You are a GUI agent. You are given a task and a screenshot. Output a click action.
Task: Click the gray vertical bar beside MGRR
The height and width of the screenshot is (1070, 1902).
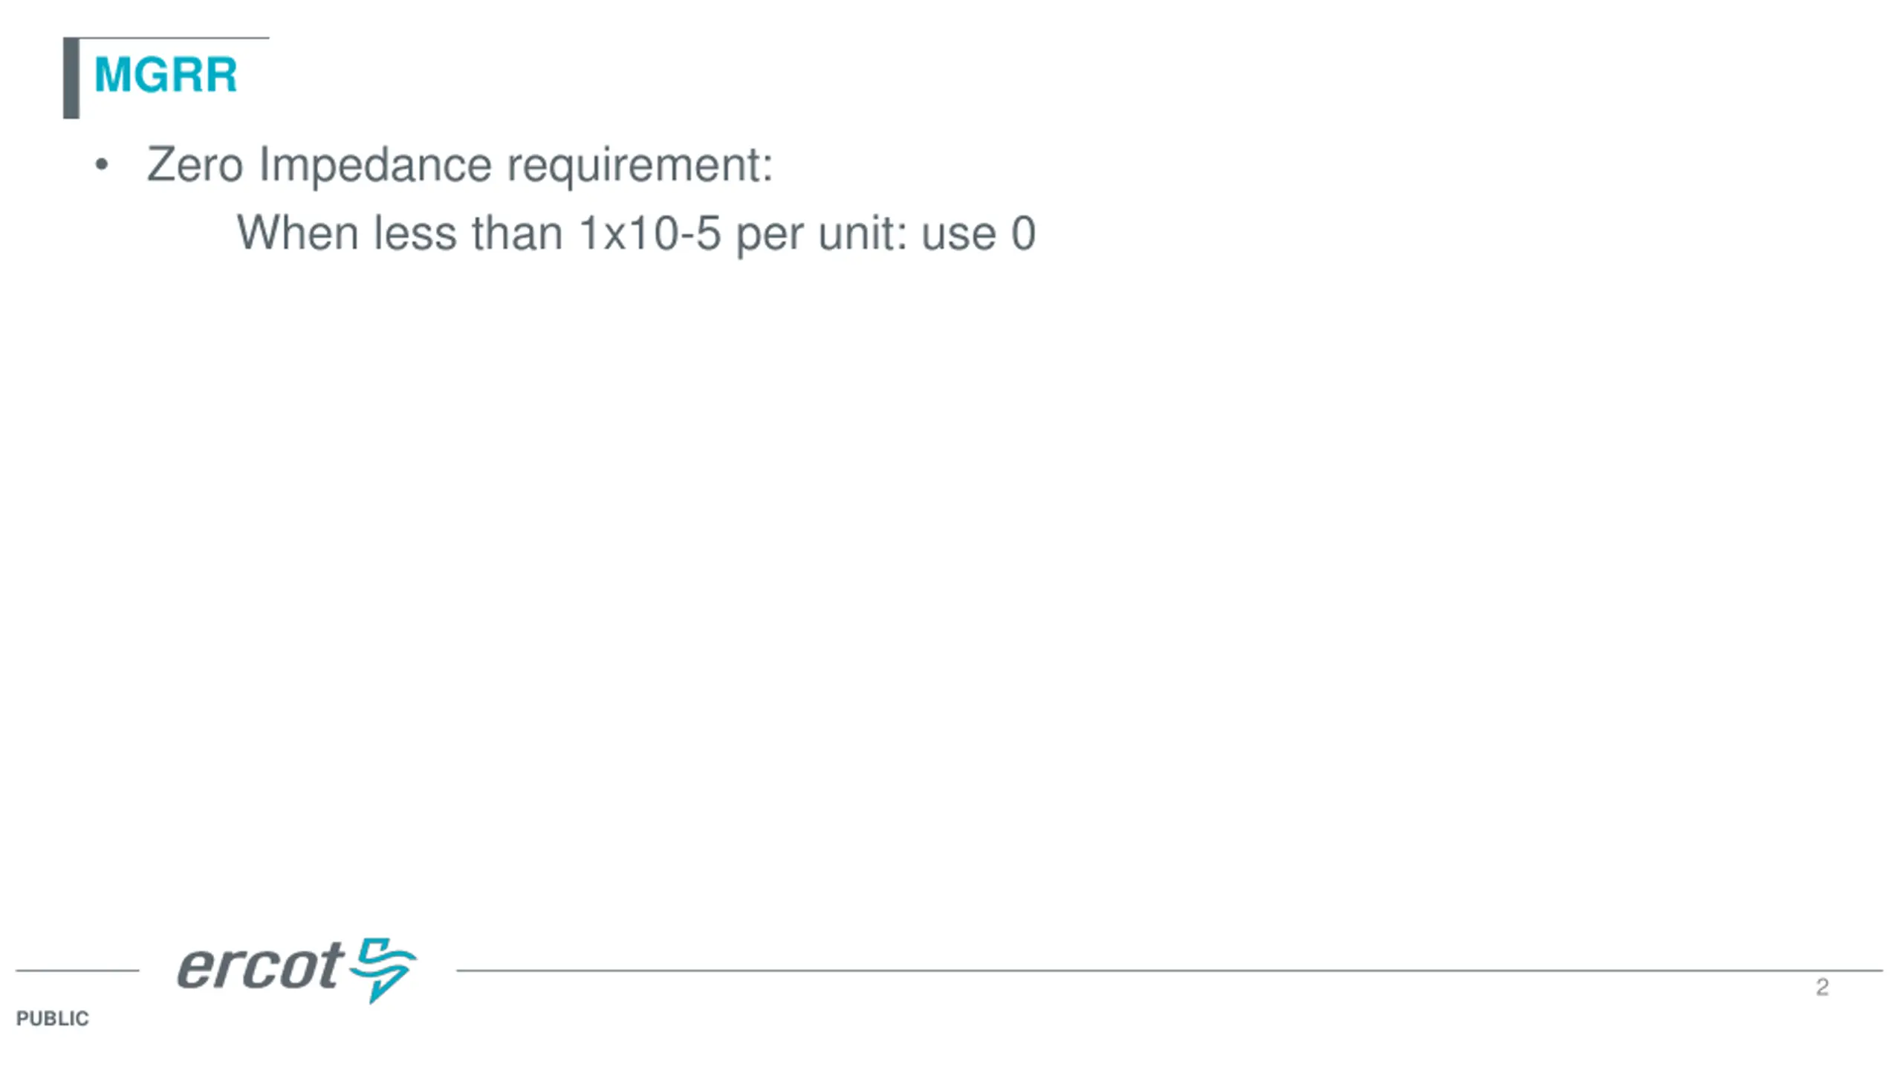[x=71, y=78]
